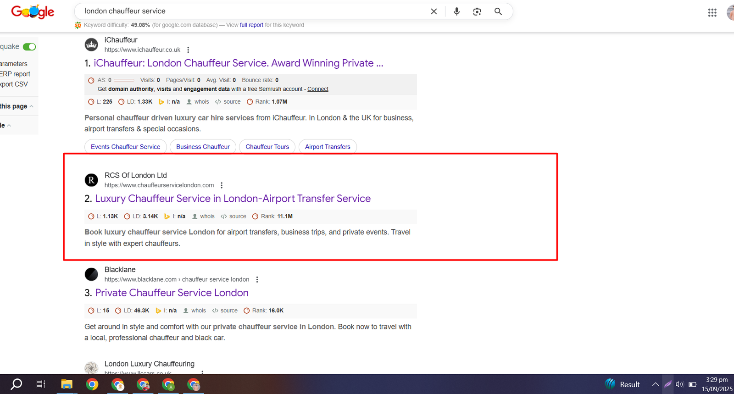
Task: Open more options for Blacklane result
Action: [x=257, y=280]
